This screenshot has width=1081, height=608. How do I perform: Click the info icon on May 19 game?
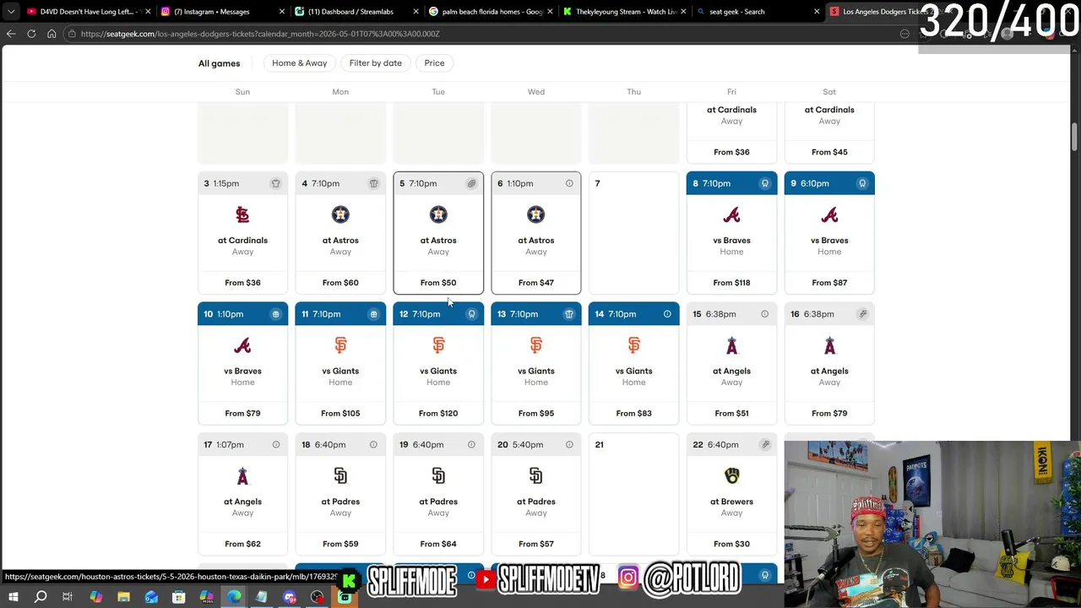point(471,444)
